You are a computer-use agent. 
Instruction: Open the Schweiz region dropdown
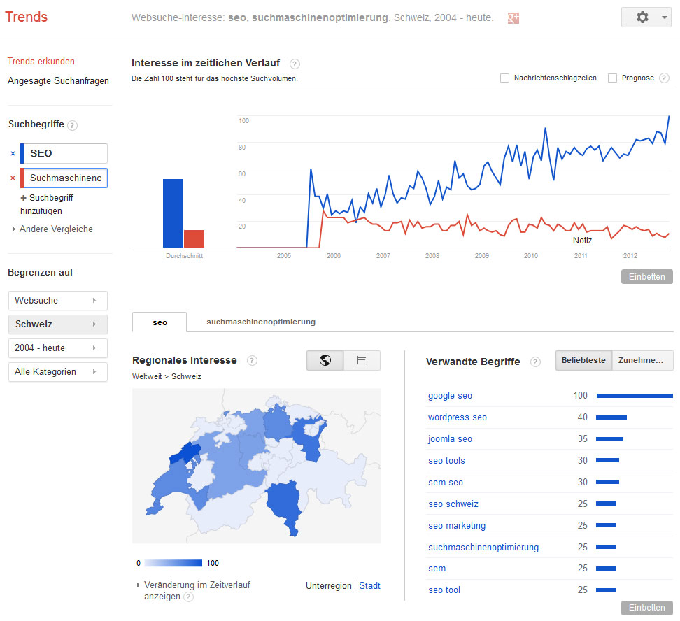(57, 324)
